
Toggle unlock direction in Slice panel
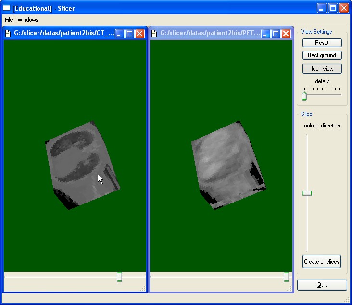pyautogui.click(x=322, y=126)
